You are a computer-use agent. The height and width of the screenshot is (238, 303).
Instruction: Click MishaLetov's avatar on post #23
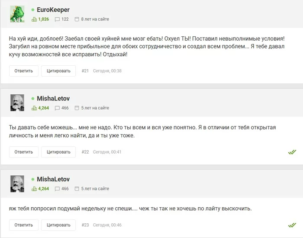tap(17, 183)
